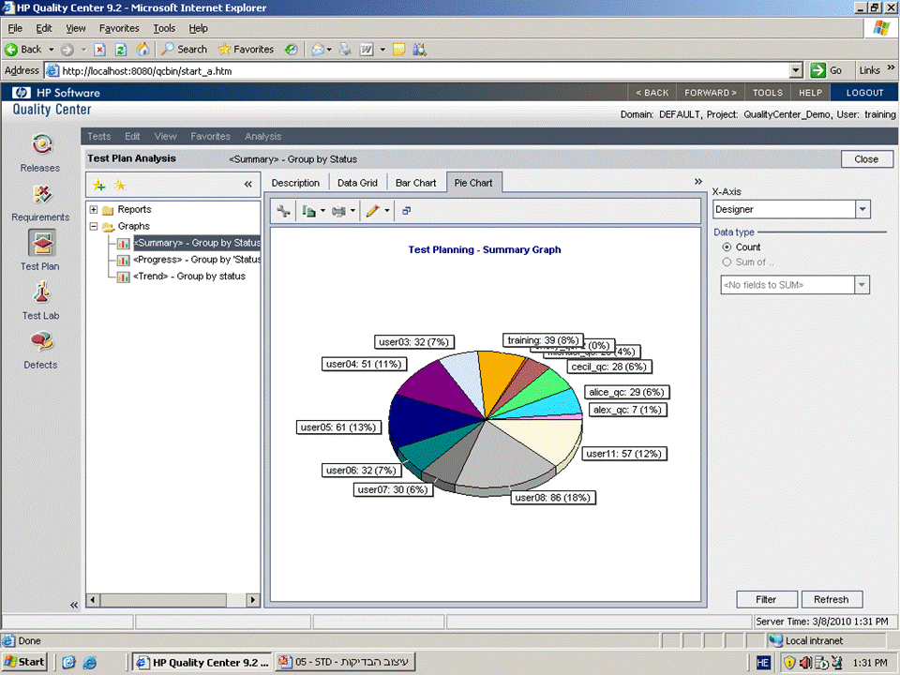
Task: Open the copy graph dropdown arrow
Action: 322,211
